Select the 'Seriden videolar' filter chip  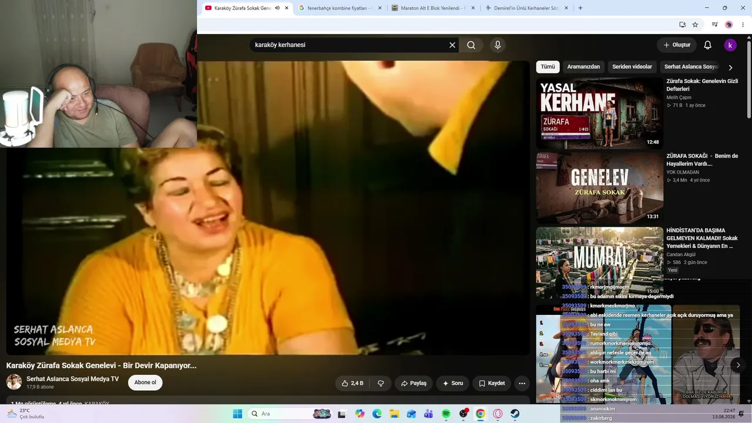(632, 67)
